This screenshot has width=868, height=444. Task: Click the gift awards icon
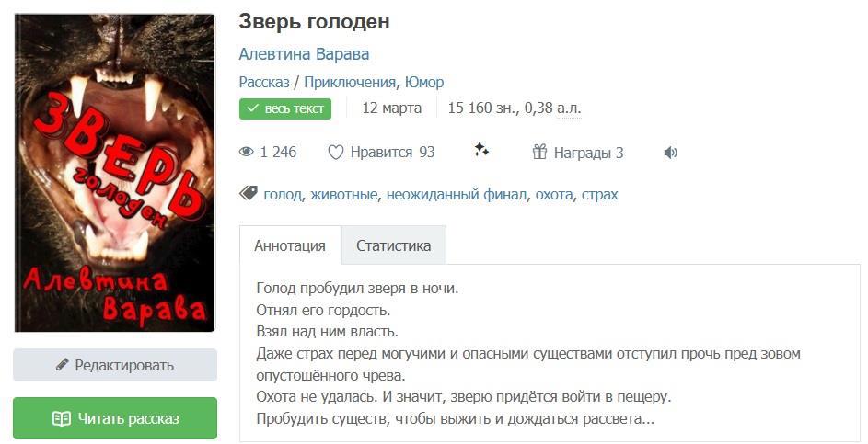point(540,153)
